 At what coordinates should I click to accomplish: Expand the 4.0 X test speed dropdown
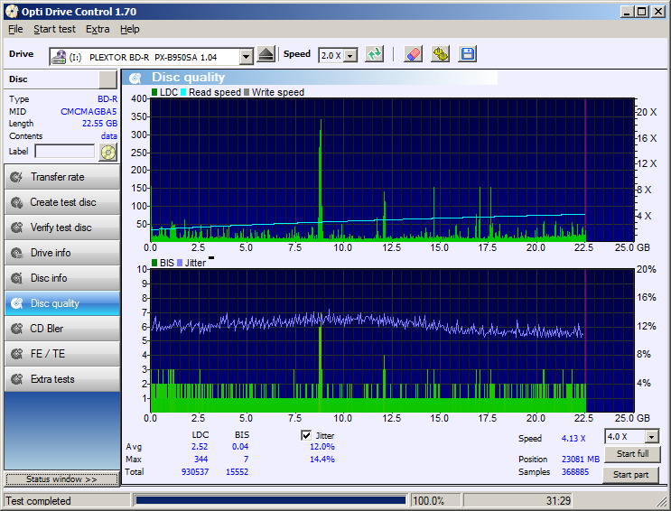click(x=651, y=437)
